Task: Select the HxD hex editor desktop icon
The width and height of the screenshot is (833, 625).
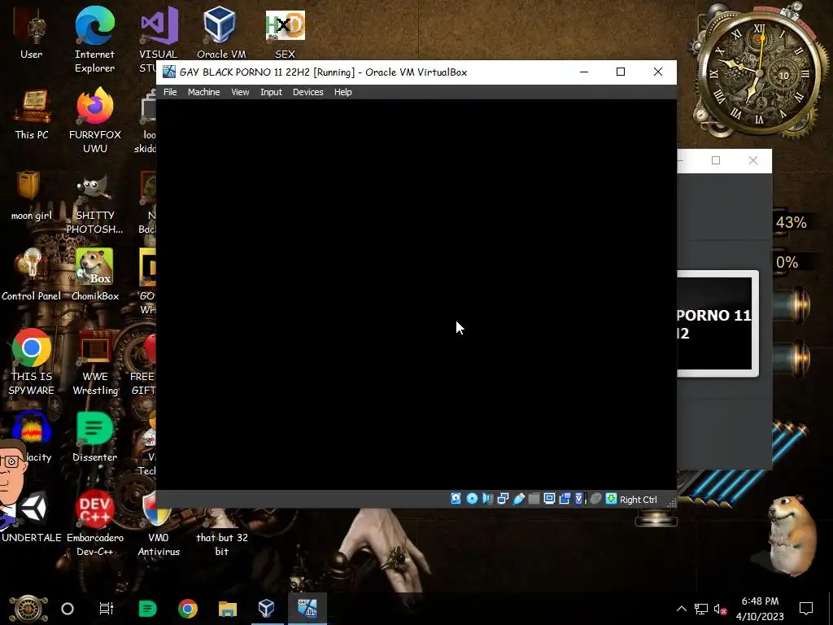Action: pyautogui.click(x=286, y=33)
